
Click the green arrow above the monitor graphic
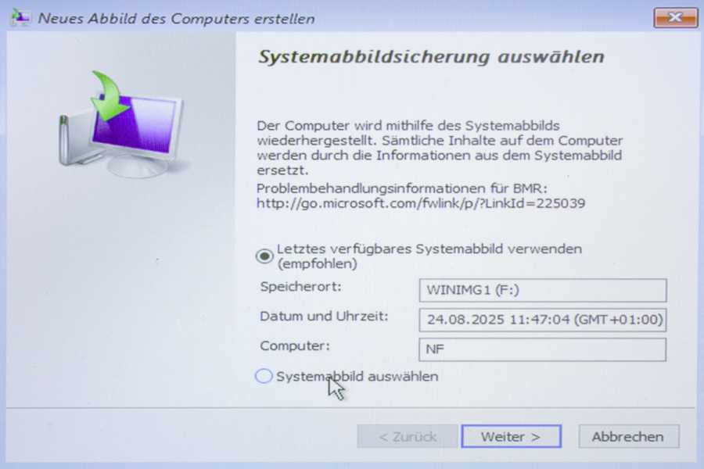coord(108,95)
